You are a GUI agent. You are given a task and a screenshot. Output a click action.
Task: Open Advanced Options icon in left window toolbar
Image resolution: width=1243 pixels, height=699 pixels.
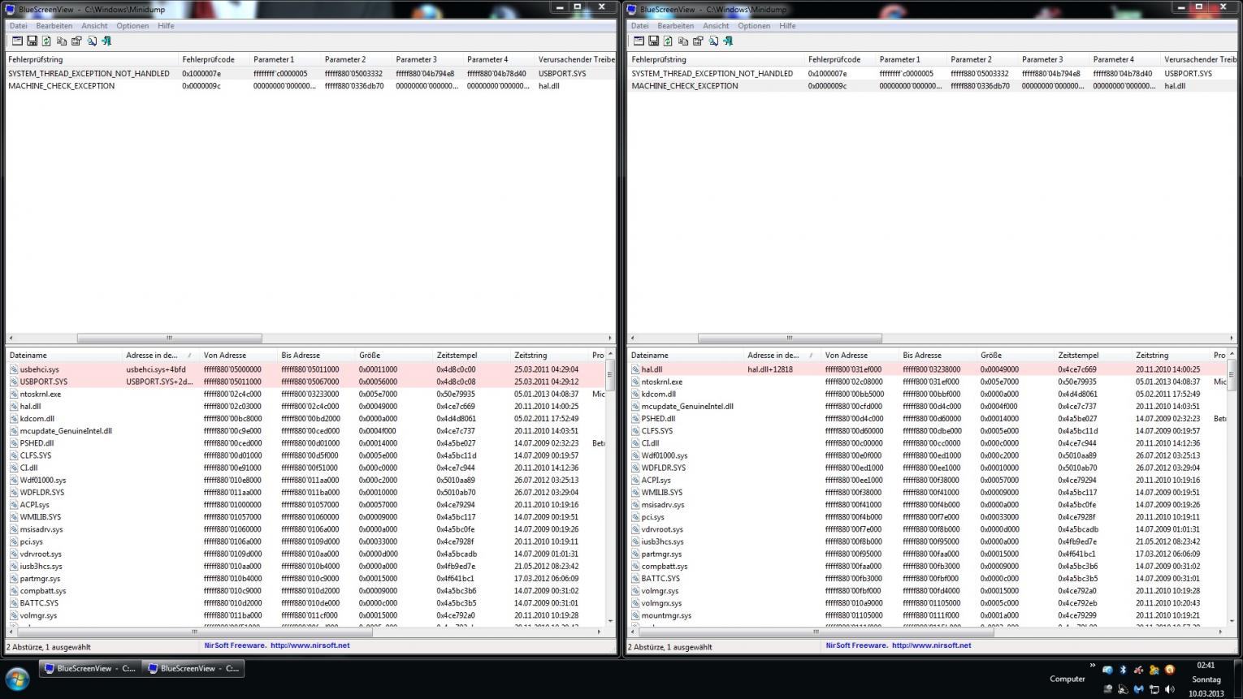17,41
